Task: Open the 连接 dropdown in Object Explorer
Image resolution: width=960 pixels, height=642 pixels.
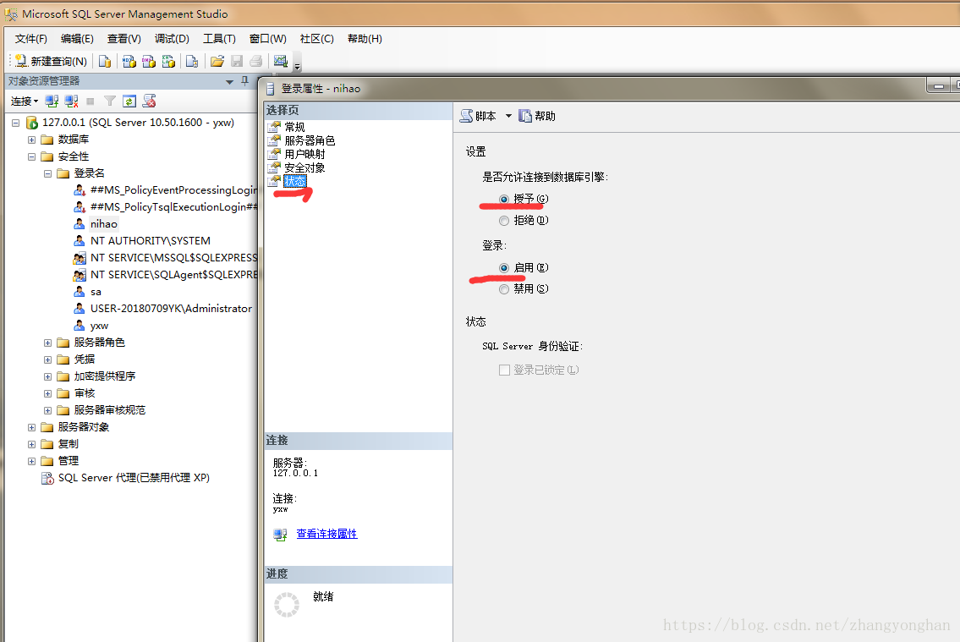Action: click(25, 101)
